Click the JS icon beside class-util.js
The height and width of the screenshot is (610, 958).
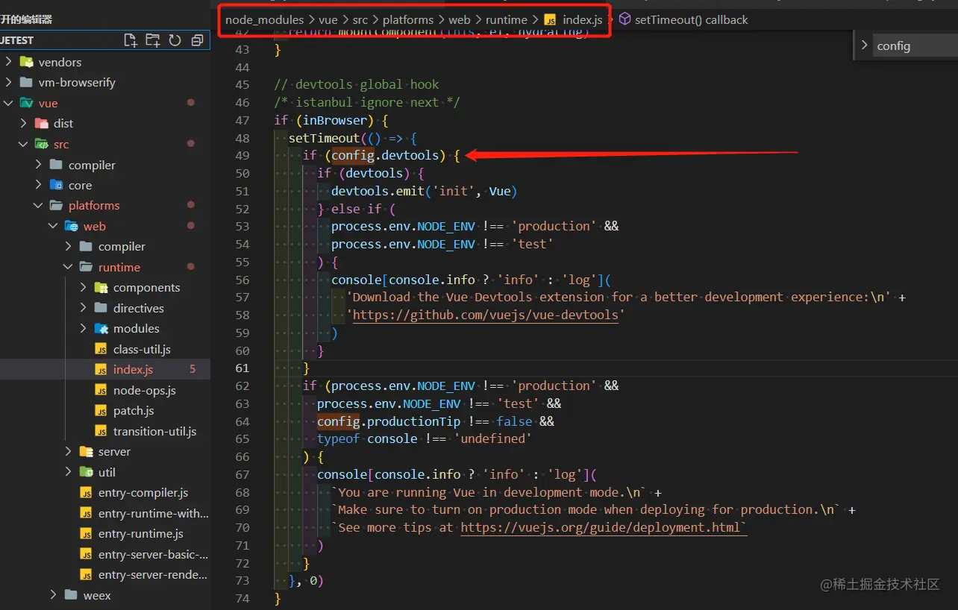click(x=101, y=349)
